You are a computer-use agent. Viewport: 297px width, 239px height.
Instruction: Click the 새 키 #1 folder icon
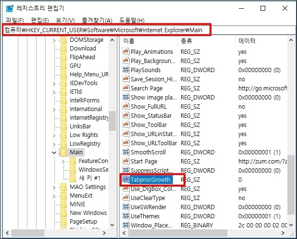73,178
